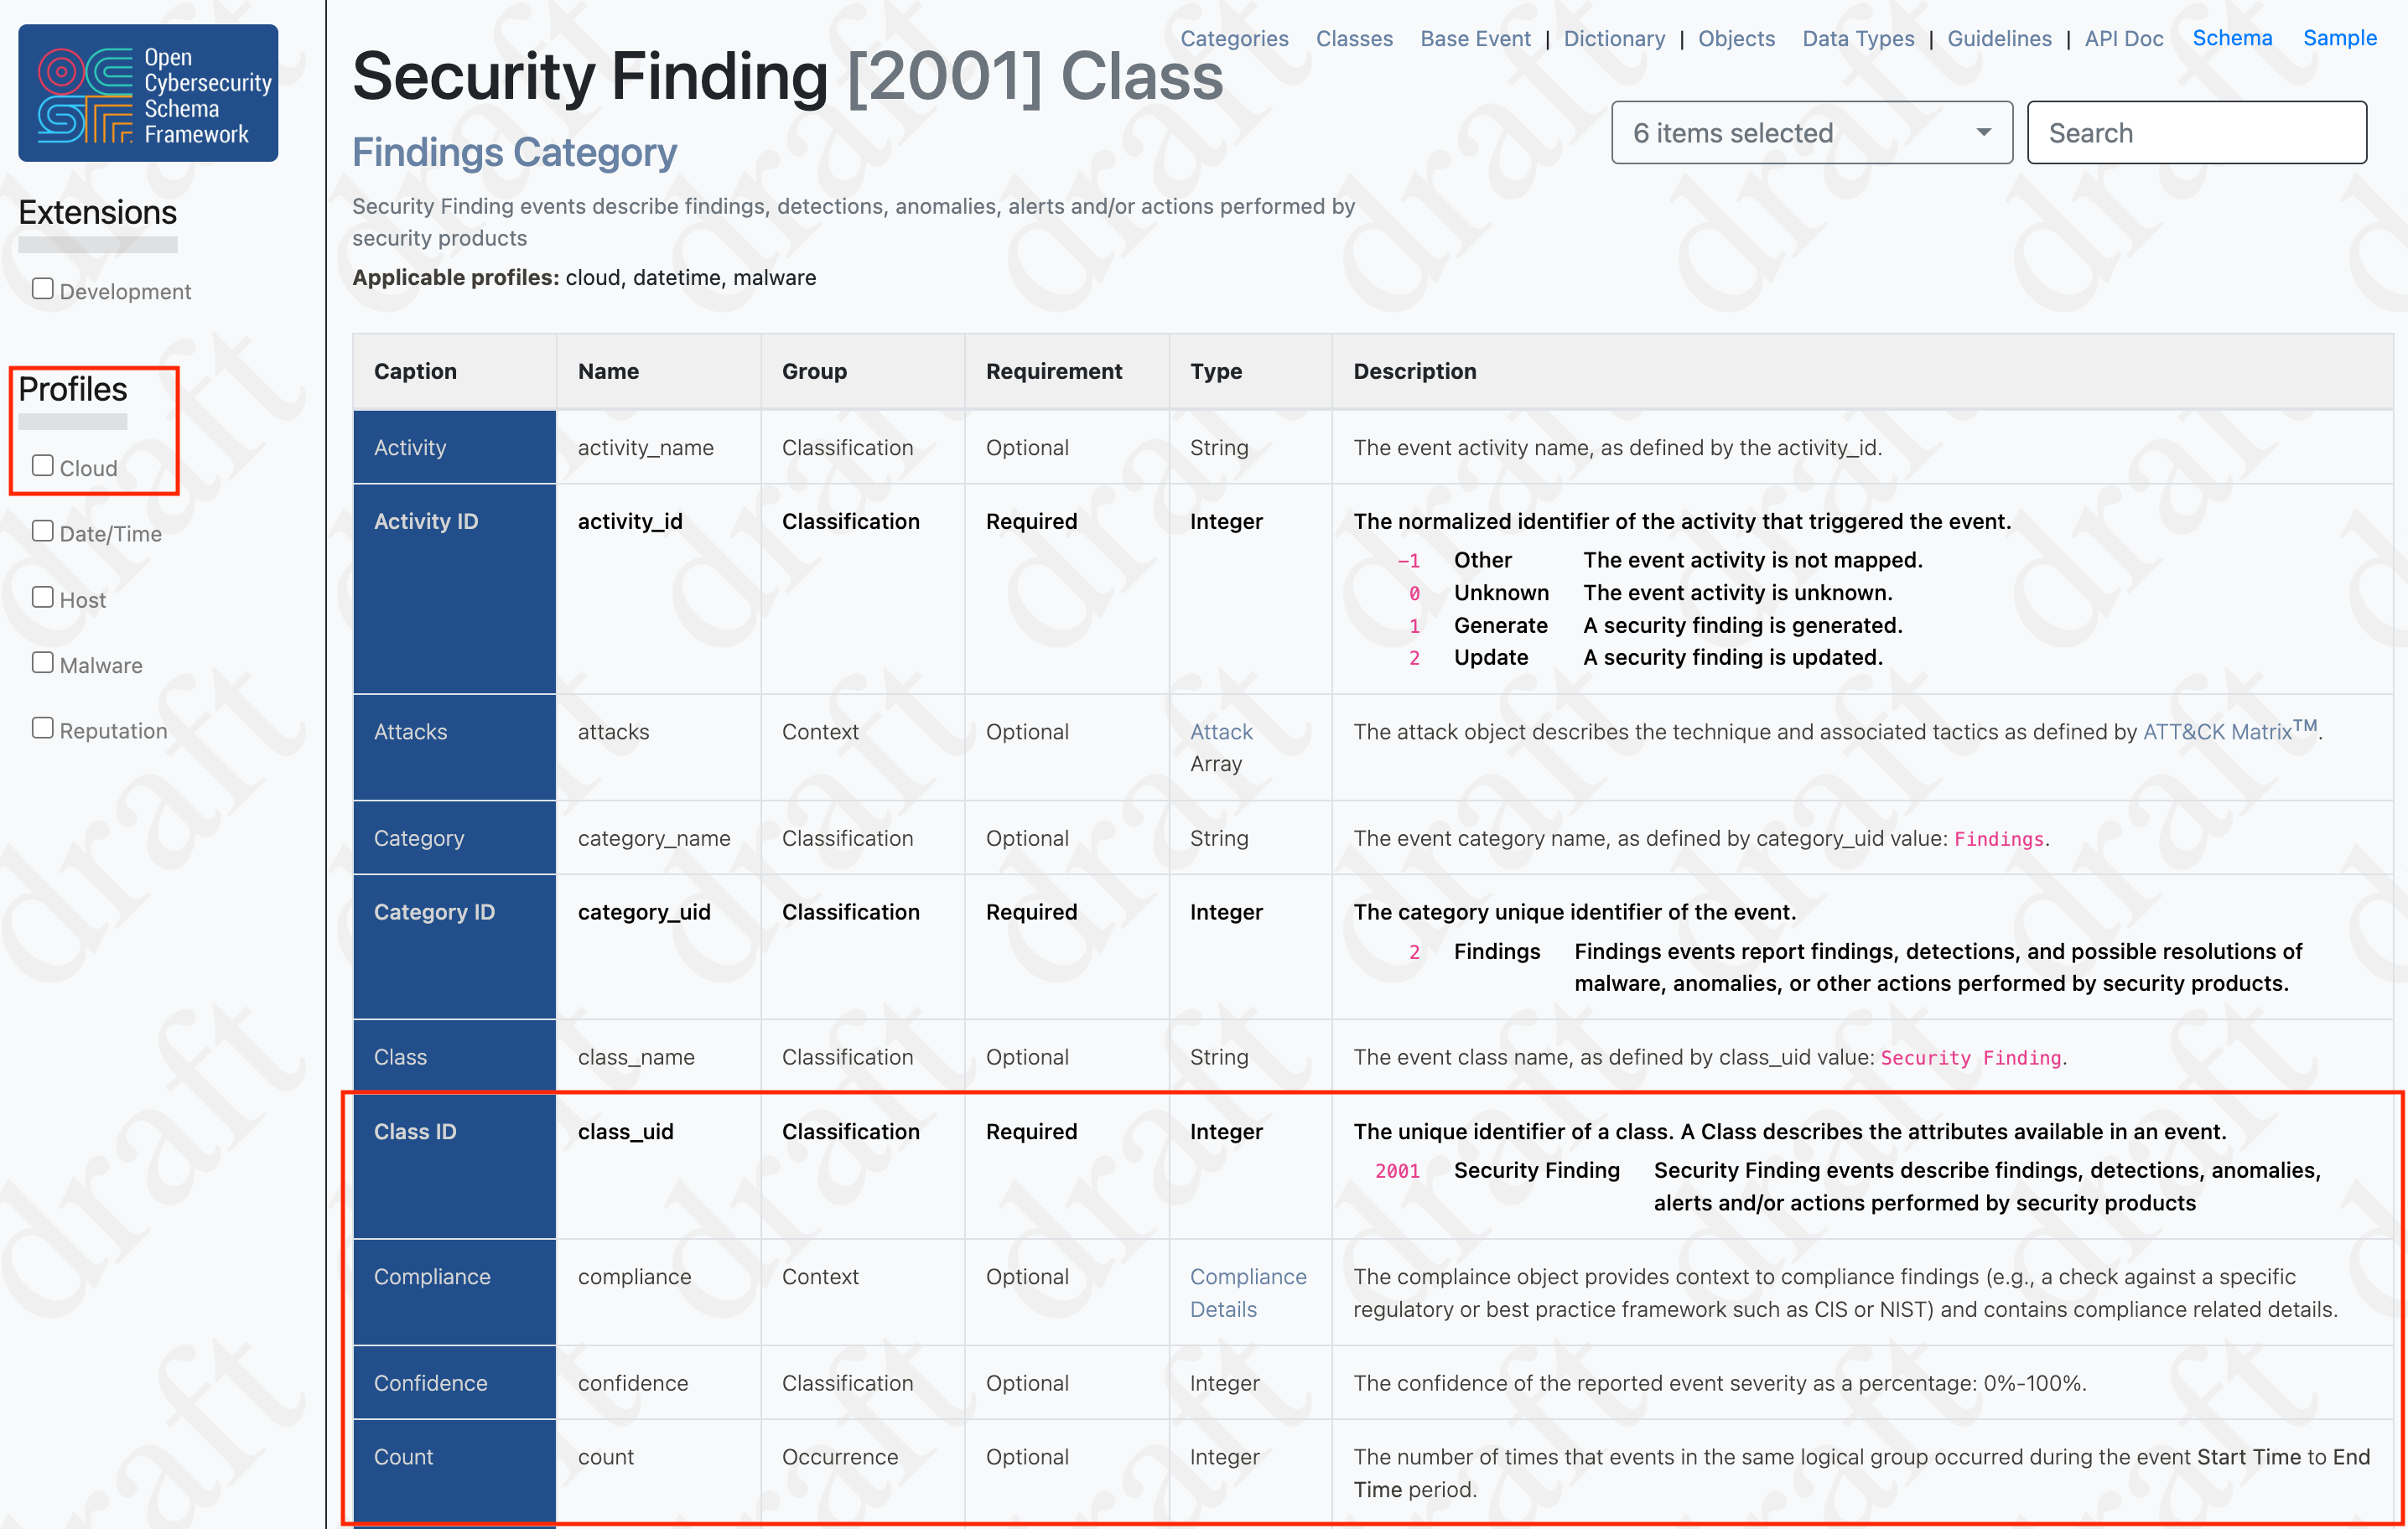This screenshot has width=2408, height=1529.
Task: Go to the Objects page
Action: (1736, 38)
